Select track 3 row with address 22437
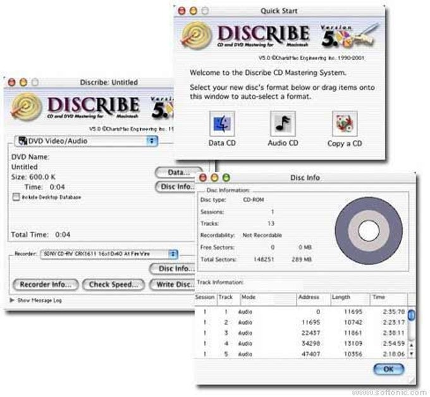Viewport: 430px width, 397px height. click(x=301, y=333)
